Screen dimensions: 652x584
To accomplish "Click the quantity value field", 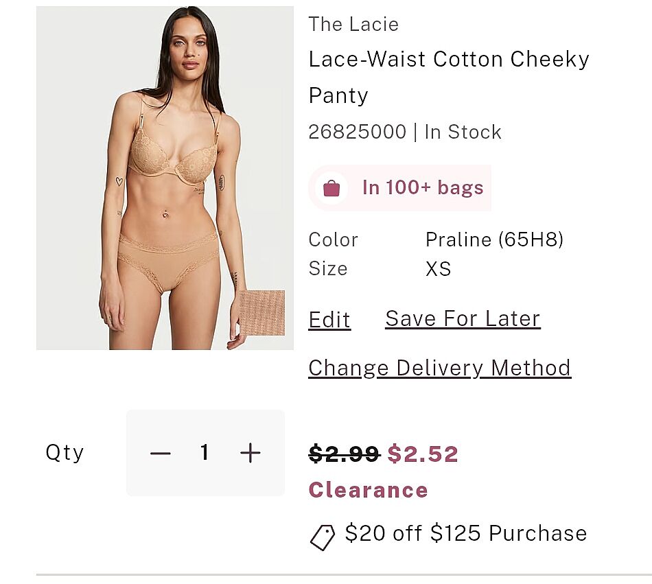I will [x=205, y=453].
